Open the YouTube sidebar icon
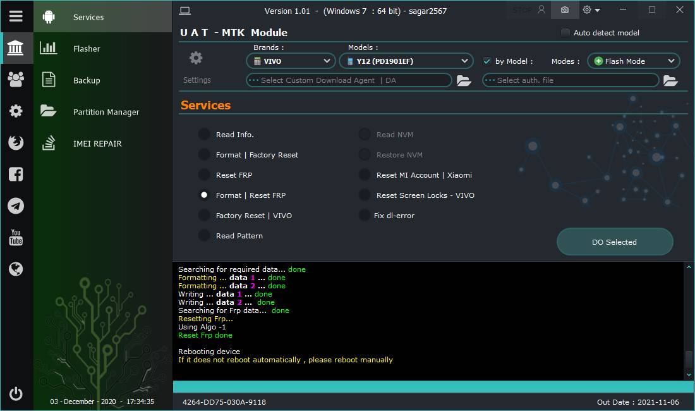Screen dimensions: 695x411 [x=16, y=237]
